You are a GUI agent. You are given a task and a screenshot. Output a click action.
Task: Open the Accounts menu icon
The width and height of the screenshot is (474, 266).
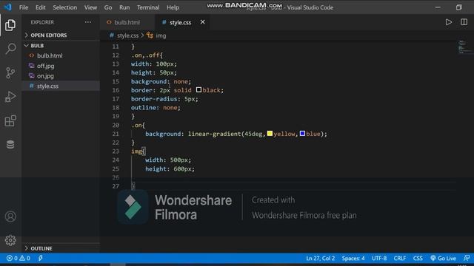10,216
